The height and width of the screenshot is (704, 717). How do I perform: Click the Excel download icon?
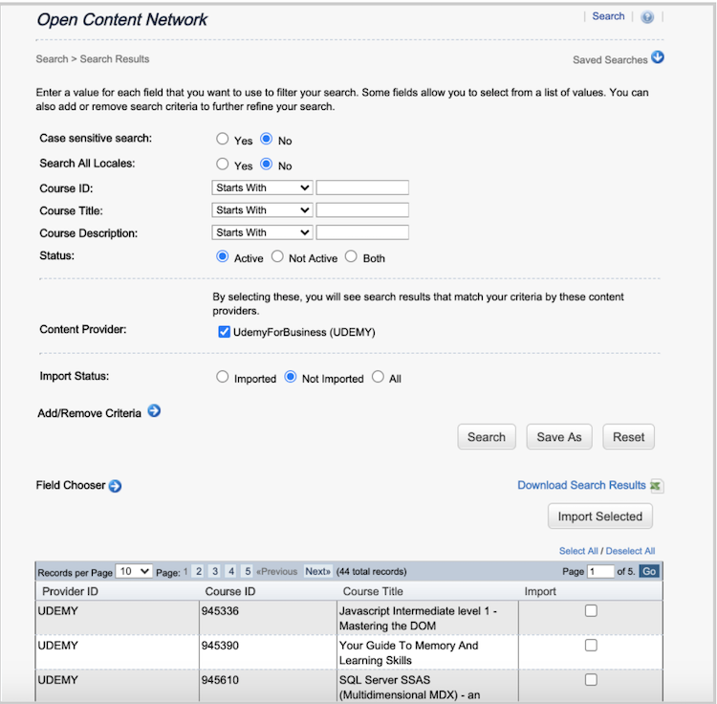point(657,486)
